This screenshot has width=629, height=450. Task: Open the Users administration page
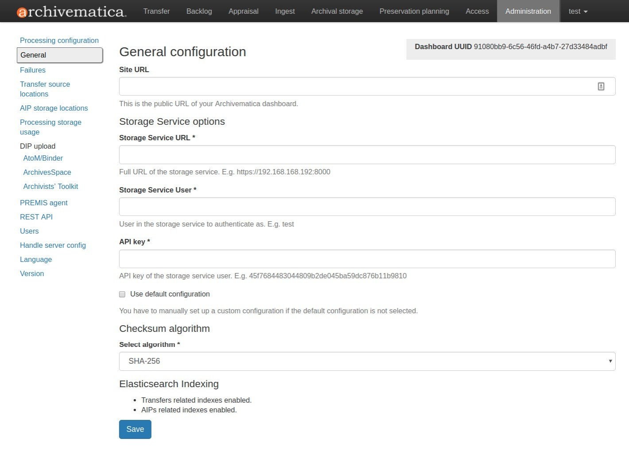(x=29, y=231)
